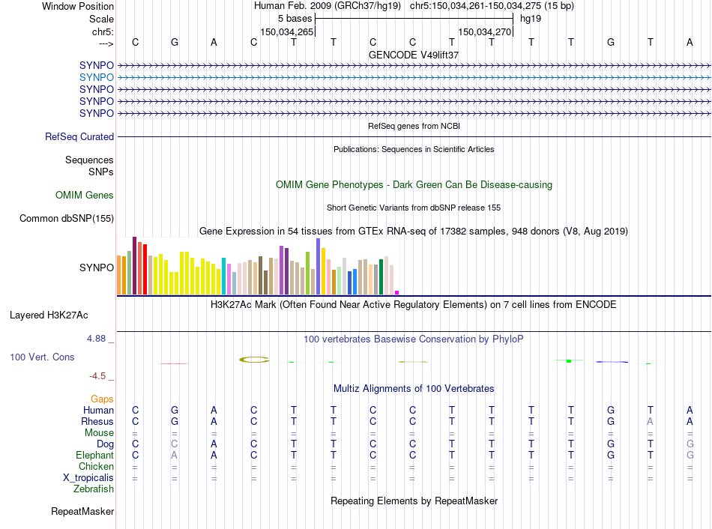The height and width of the screenshot is (529, 712).
Task: Click the RepeatMasker track label
Action: (x=82, y=511)
